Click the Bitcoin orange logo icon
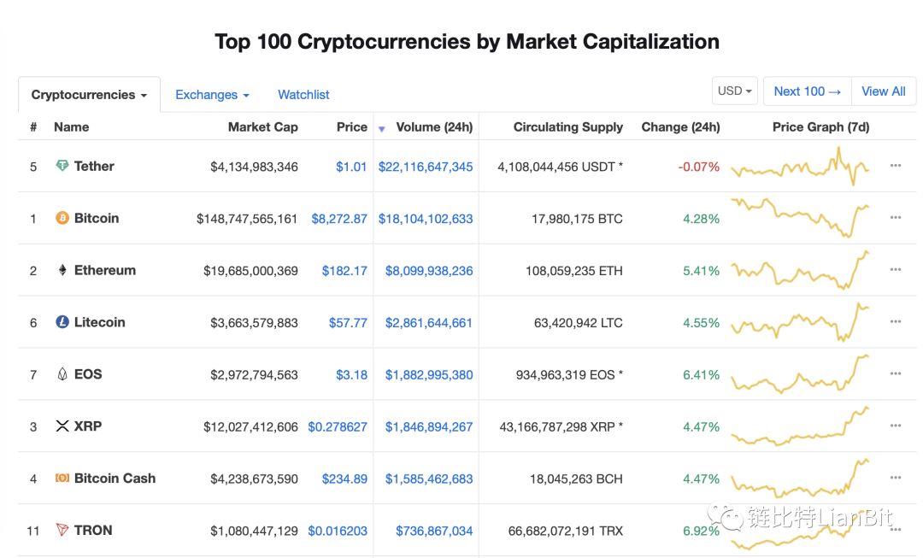The image size is (923, 558). [x=62, y=218]
